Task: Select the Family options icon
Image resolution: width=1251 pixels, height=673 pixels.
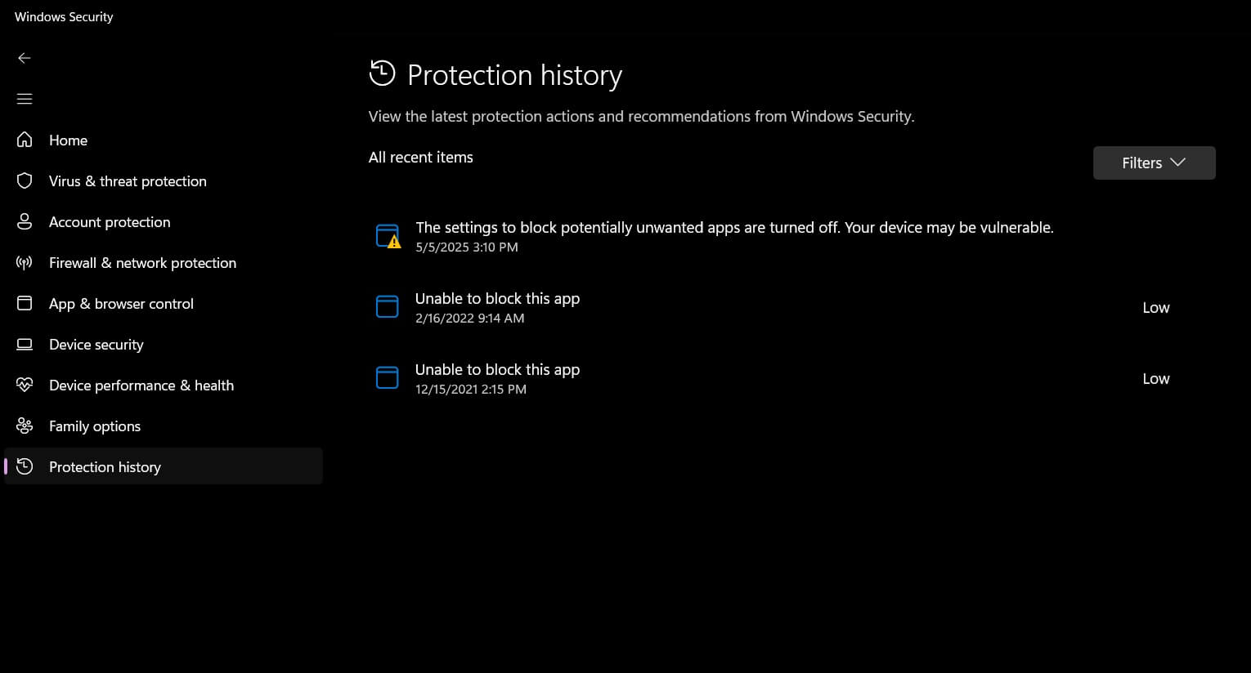Action: (x=25, y=426)
